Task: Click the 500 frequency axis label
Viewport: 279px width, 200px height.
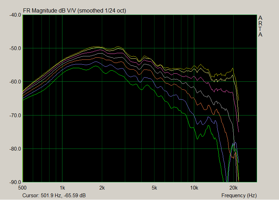Action: click(22, 188)
